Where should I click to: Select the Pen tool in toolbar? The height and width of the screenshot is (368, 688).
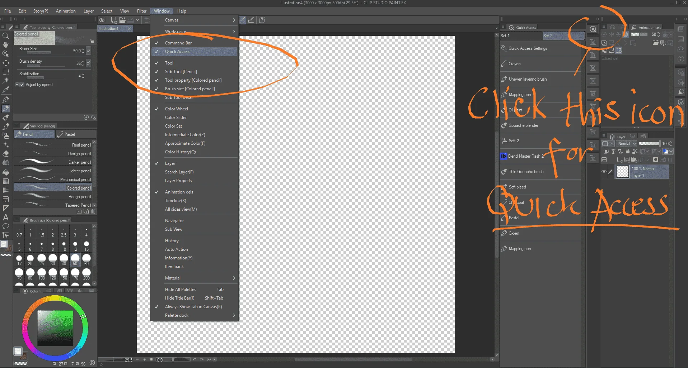pyautogui.click(x=6, y=99)
